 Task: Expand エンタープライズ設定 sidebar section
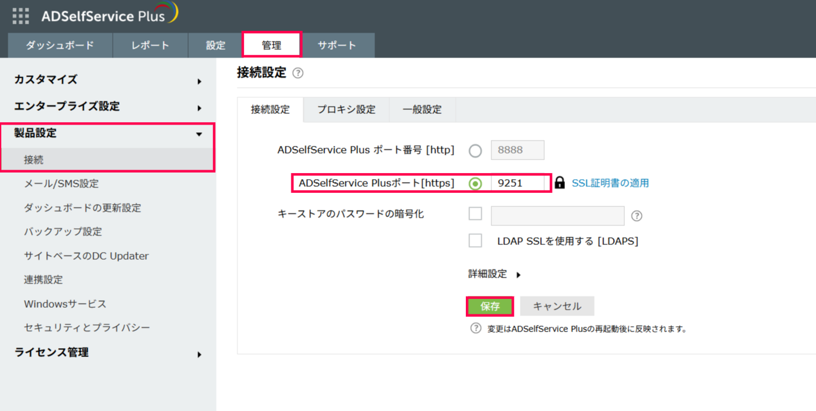click(x=108, y=107)
